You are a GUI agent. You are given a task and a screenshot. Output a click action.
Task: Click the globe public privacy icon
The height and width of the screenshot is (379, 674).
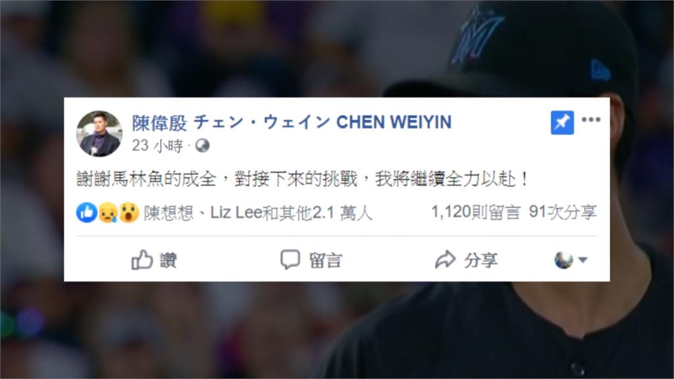click(x=203, y=145)
